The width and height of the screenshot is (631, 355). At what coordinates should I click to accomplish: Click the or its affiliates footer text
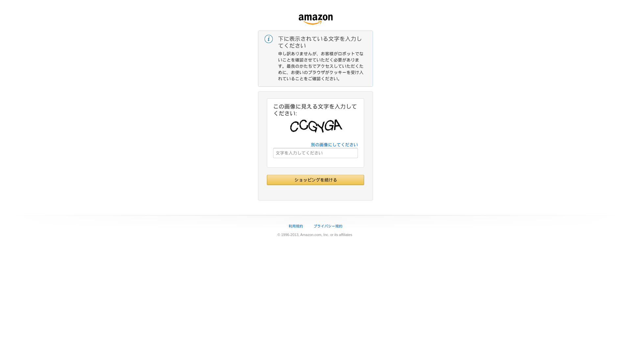tap(341, 235)
